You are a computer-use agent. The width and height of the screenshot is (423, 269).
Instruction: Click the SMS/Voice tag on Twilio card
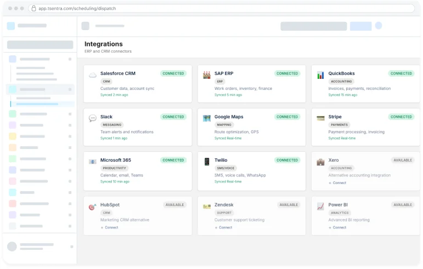click(225, 168)
